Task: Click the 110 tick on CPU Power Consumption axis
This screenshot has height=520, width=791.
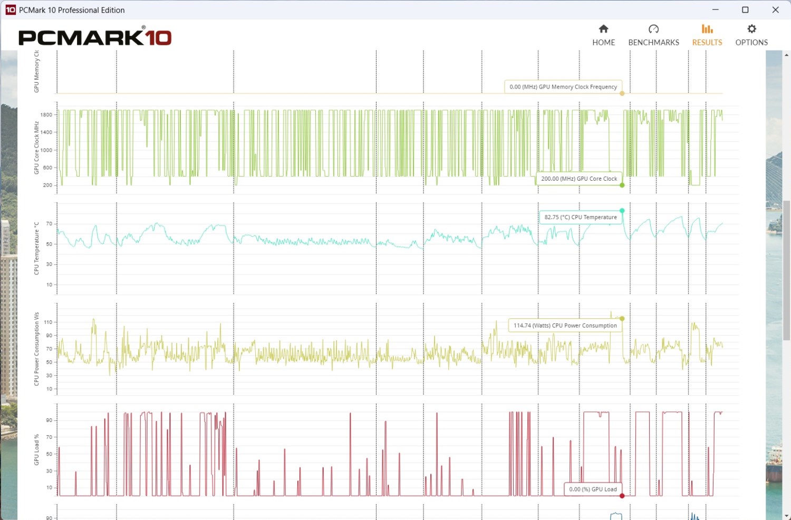Action: click(48, 322)
